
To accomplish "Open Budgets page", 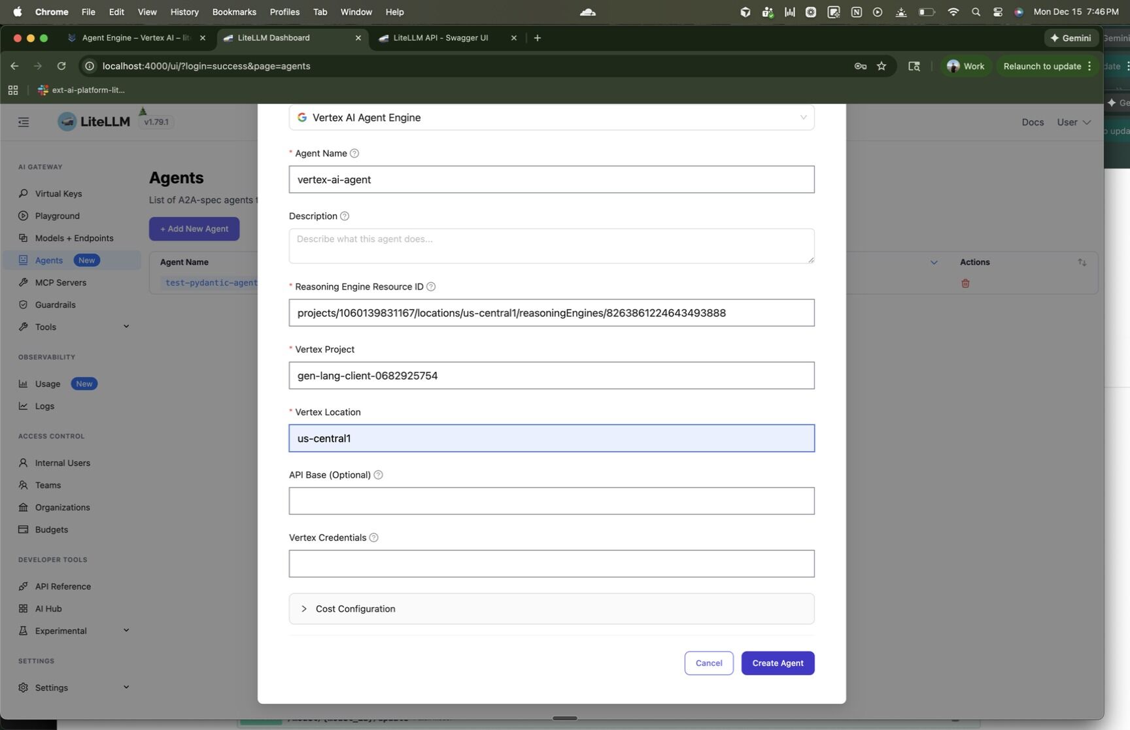I will pyautogui.click(x=51, y=529).
